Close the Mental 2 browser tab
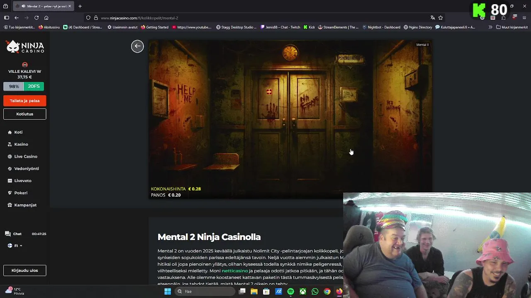The image size is (531, 298). [70, 6]
